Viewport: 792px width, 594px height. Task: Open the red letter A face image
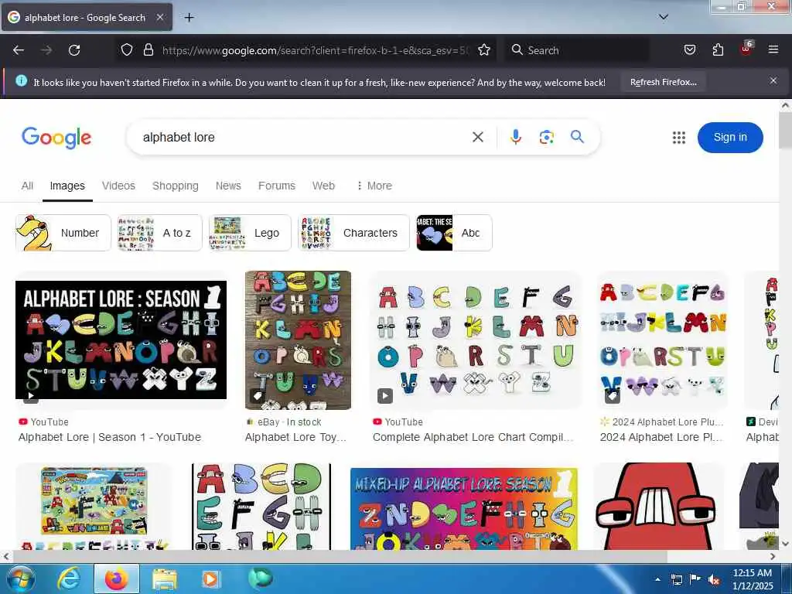[x=658, y=506]
